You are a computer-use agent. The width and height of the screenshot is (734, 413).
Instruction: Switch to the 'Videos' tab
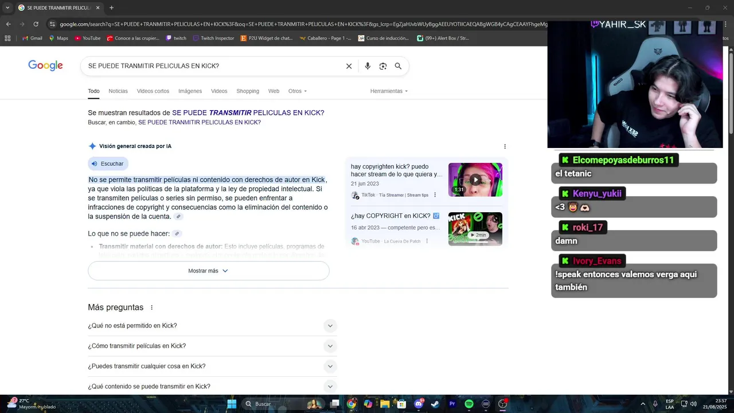click(x=219, y=91)
